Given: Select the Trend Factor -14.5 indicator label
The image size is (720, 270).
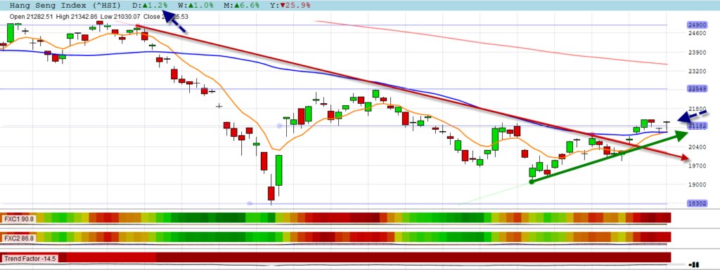Looking at the screenshot, I should pos(30,259).
